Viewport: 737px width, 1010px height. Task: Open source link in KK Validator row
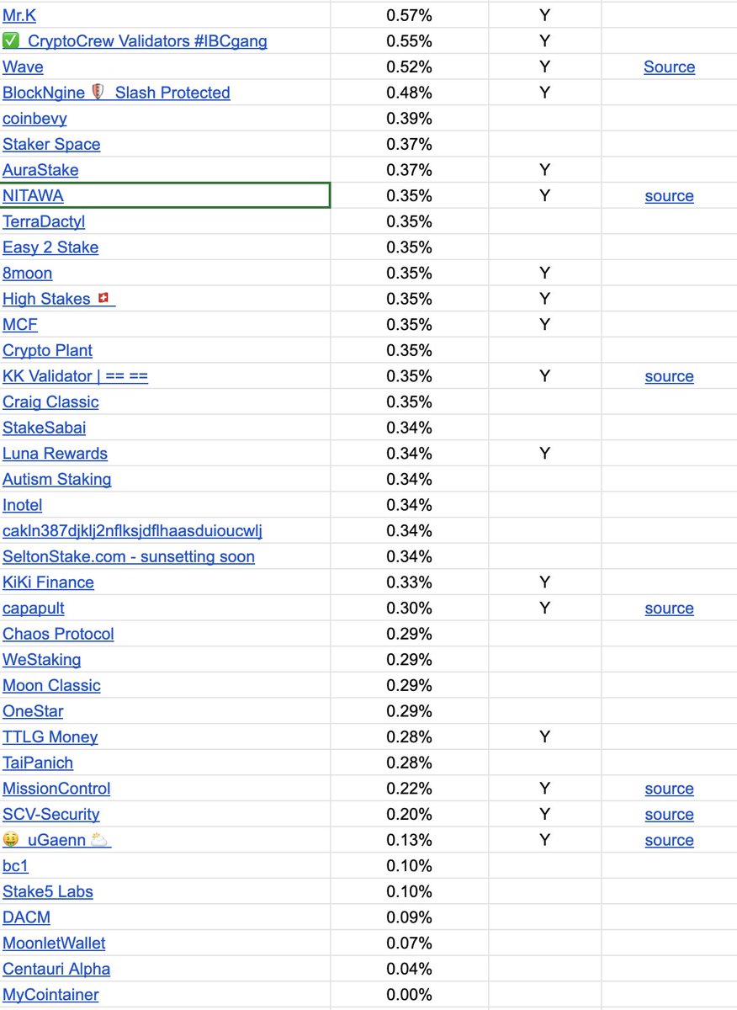coord(669,376)
